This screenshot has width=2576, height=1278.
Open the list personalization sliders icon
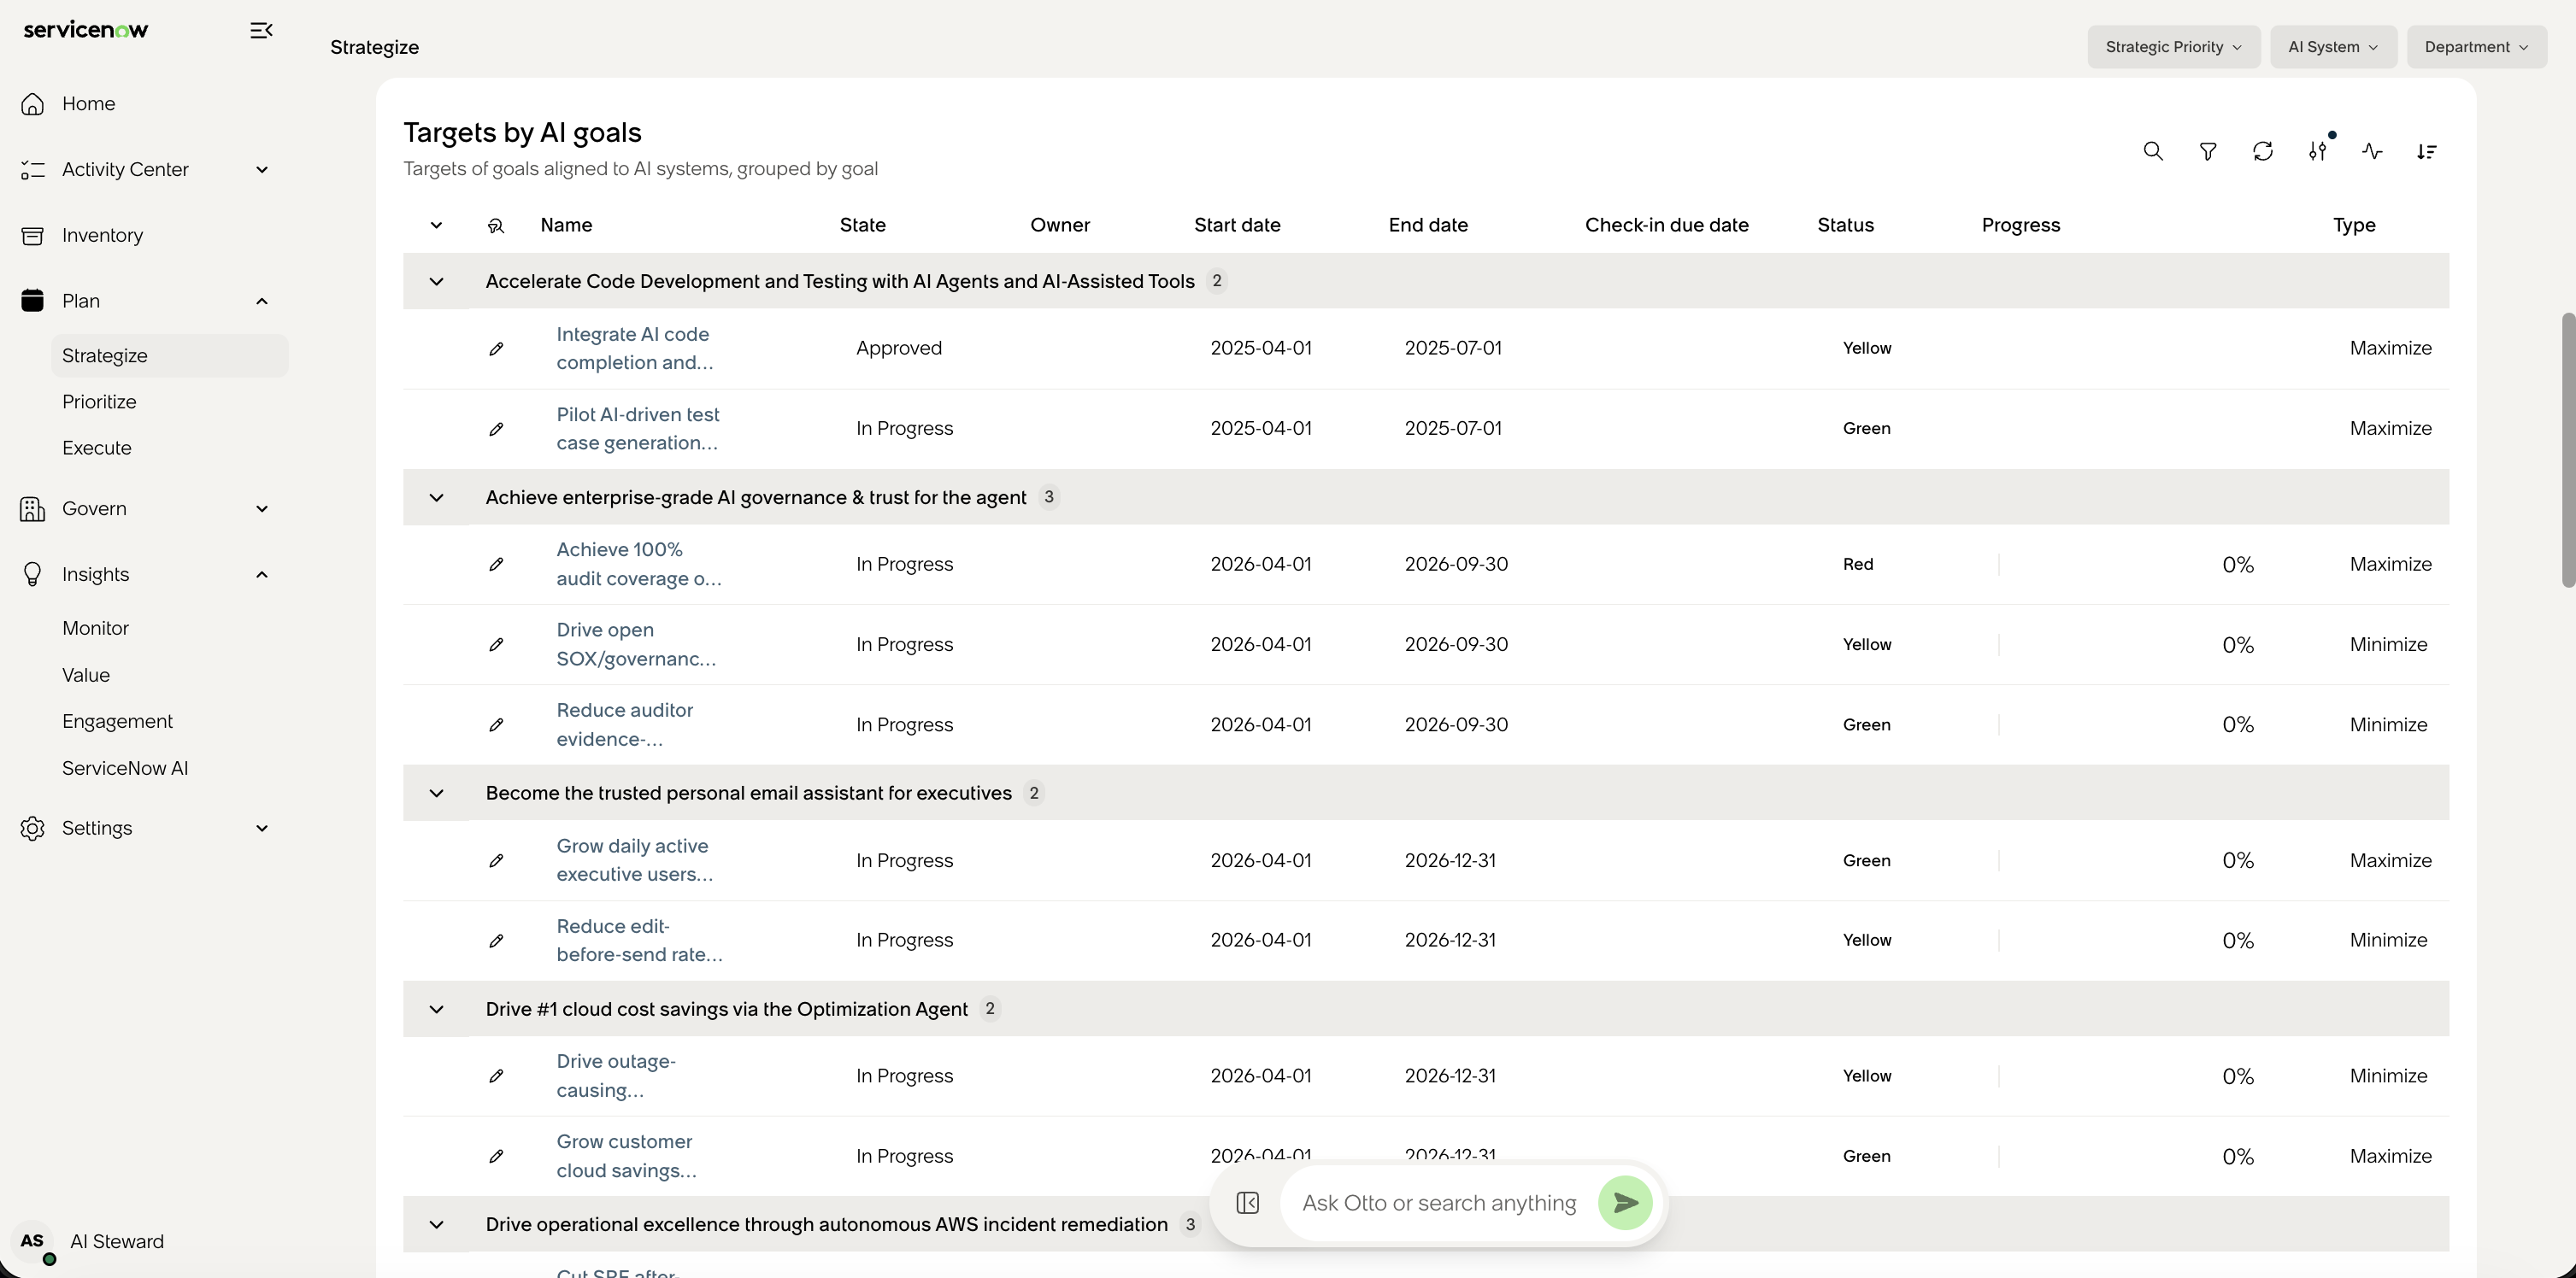[2318, 151]
